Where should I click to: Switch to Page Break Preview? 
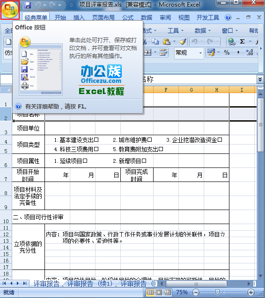[168, 292]
